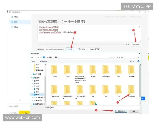Select 新建文件夹 folder in navigation tree
156x124 pixels.
tap(38, 70)
